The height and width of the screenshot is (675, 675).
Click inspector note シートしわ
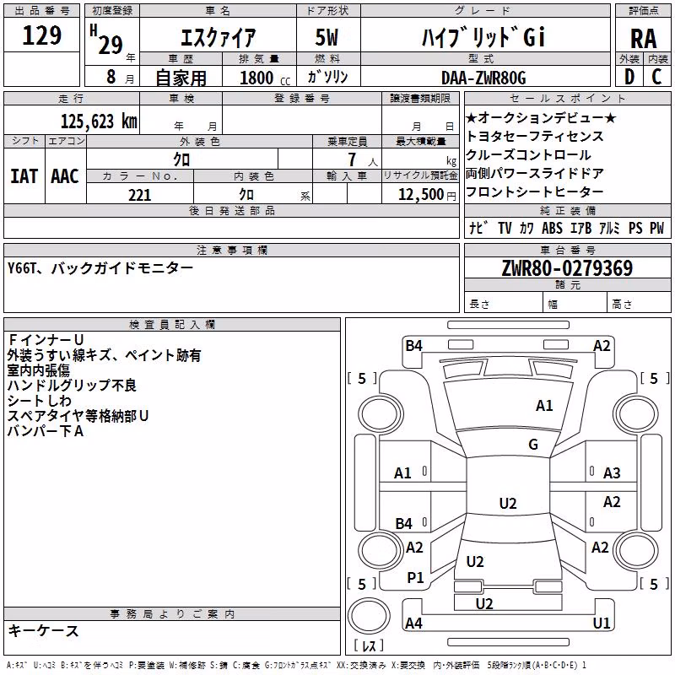click(x=39, y=400)
